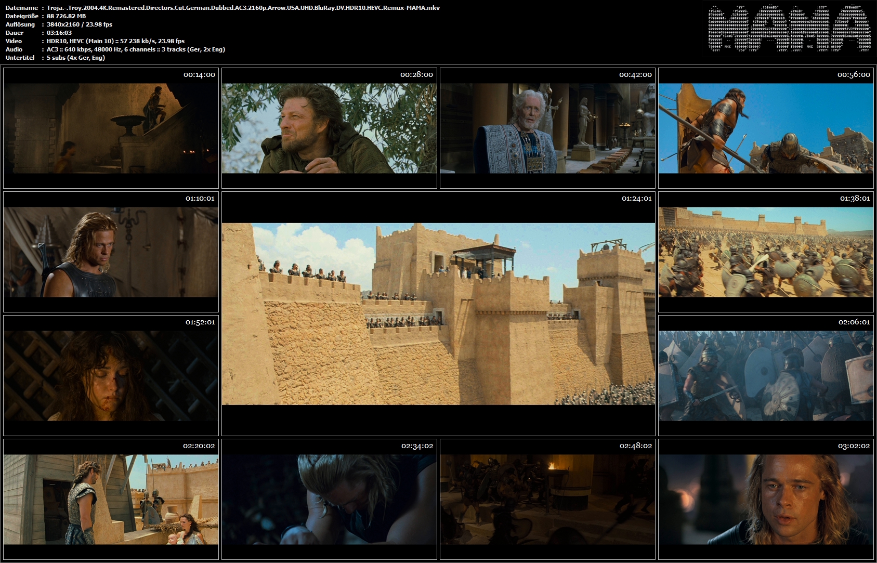Screen dimensions: 877x563
Task: Click the Dateigröße value 88 726.82 MB
Action: [66, 16]
